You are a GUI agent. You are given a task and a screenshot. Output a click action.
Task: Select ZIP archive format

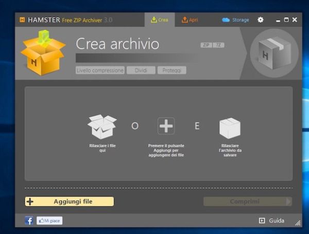[206, 45]
